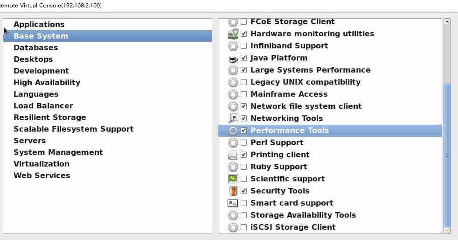
Task: Click the Mainframe Access package label
Action: [289, 94]
